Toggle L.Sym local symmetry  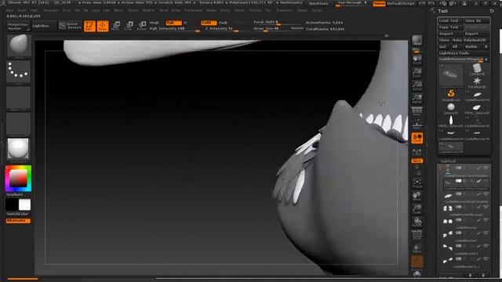click(x=417, y=151)
